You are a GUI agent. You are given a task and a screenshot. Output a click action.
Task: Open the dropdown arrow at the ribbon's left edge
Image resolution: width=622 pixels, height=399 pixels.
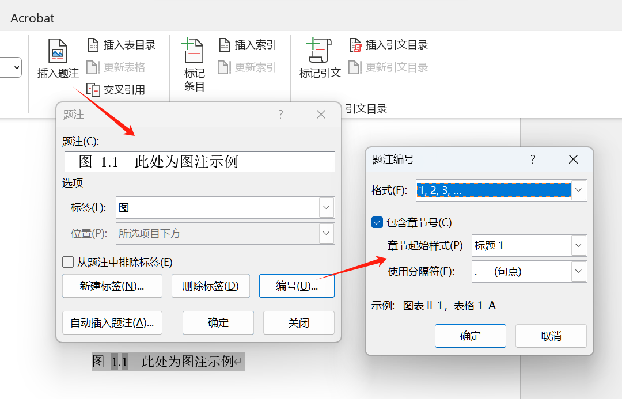pyautogui.click(x=16, y=67)
